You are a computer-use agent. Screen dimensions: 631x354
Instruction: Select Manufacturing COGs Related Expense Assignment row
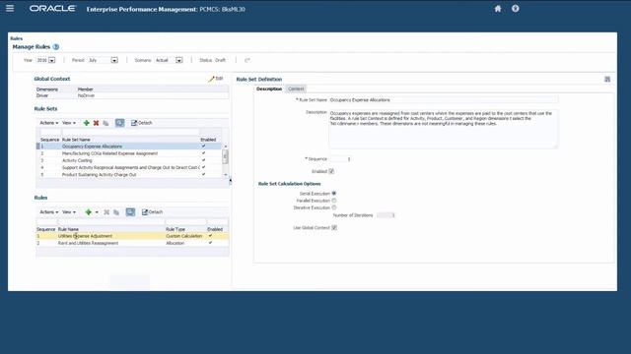(129, 153)
